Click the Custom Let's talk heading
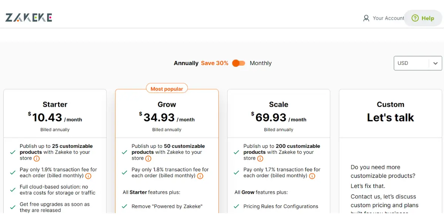 pos(390,111)
